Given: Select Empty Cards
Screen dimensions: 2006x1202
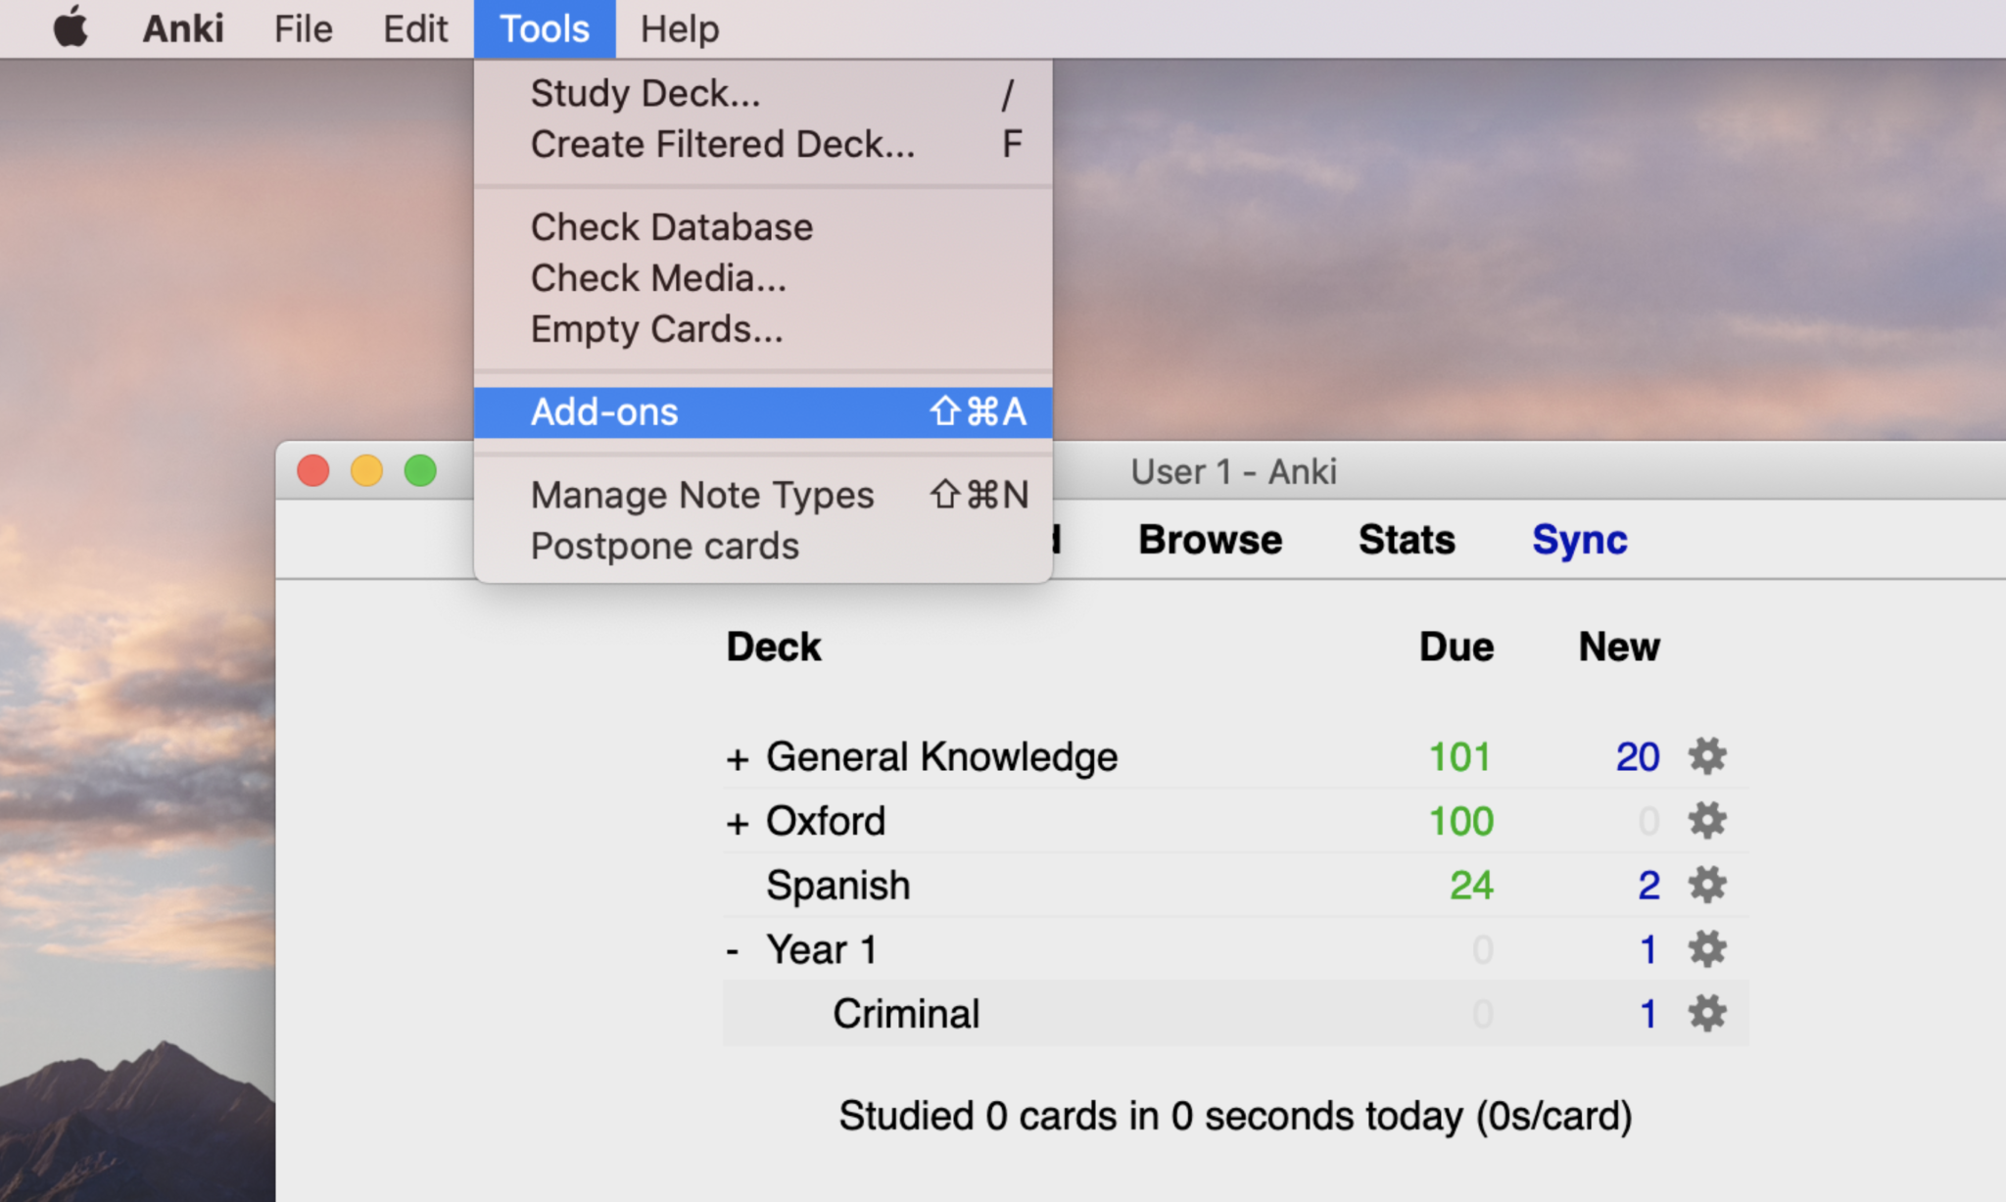Looking at the screenshot, I should click(x=655, y=329).
